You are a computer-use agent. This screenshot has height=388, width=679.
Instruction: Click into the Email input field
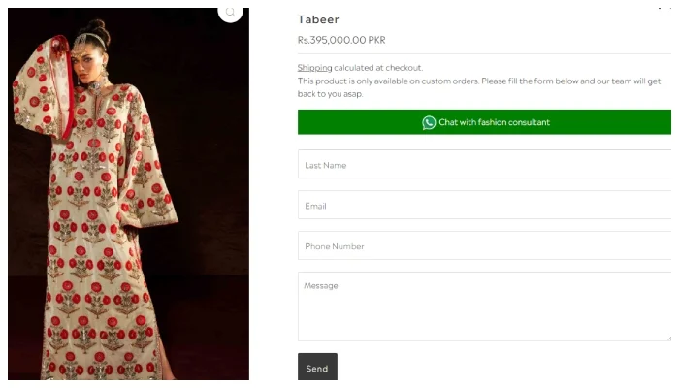[x=484, y=206]
